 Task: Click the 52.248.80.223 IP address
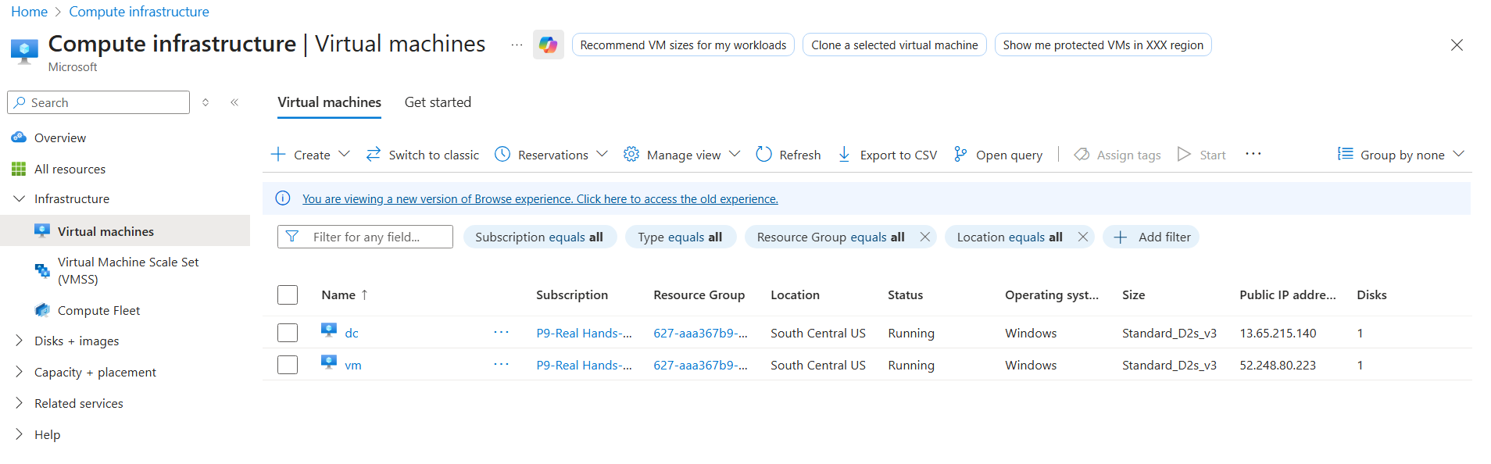coord(1278,365)
